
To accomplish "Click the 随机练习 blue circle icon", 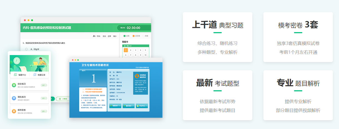I will tap(14, 98).
